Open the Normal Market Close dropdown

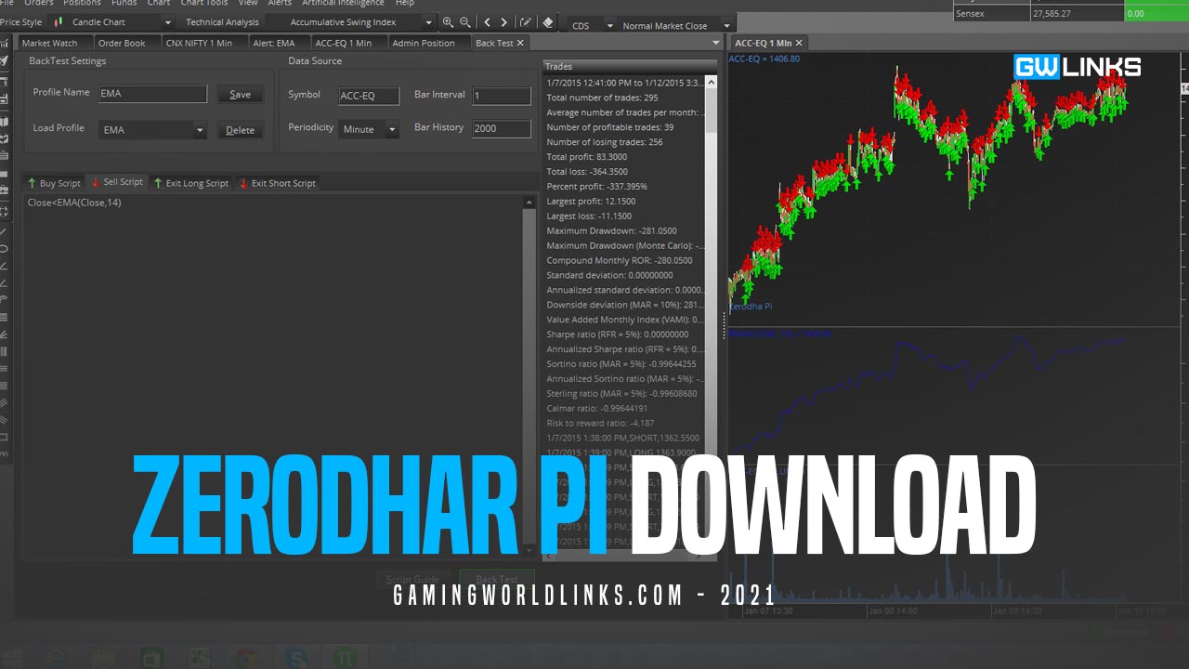(726, 26)
